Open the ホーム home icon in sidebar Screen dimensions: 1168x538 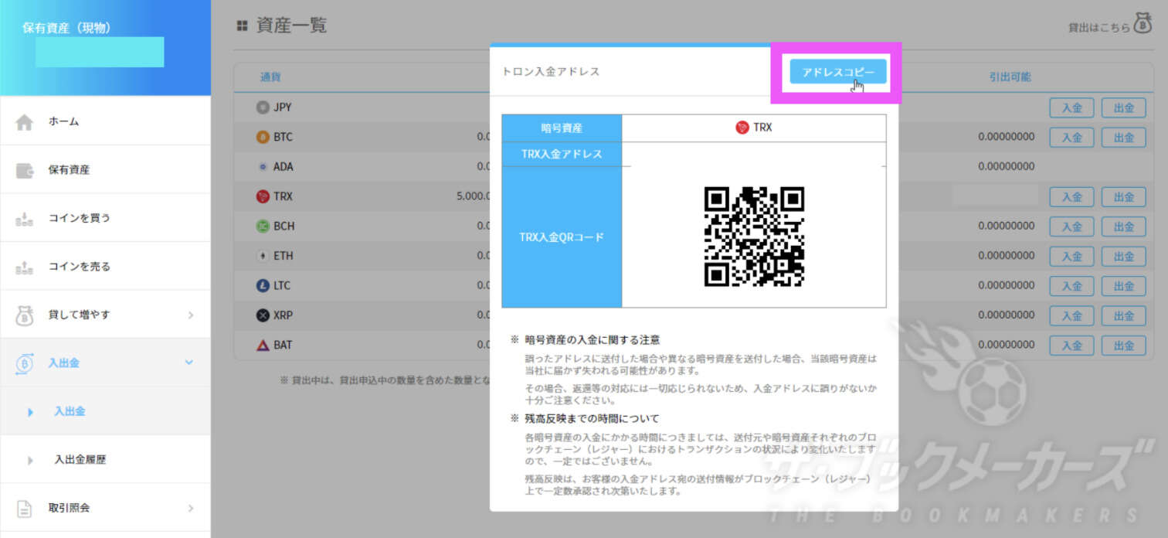pos(25,122)
